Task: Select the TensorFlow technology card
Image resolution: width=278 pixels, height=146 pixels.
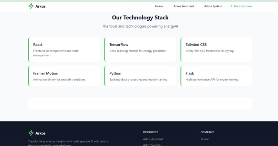Action: pos(140,50)
